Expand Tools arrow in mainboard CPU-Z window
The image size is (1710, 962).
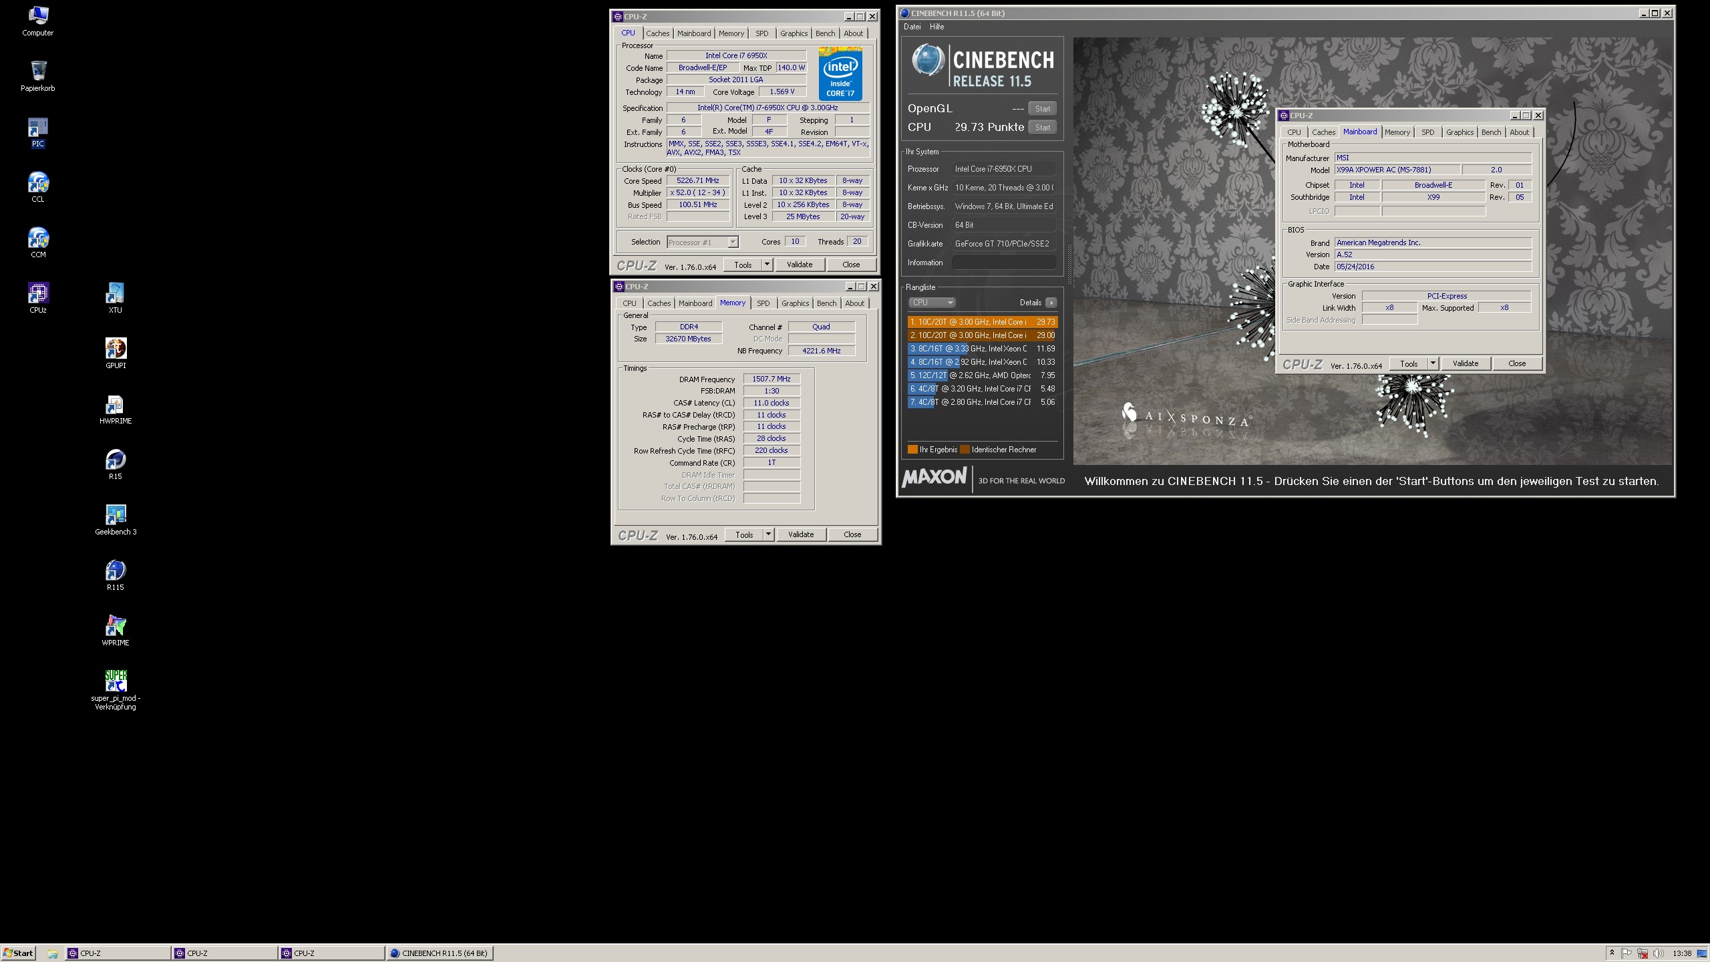point(1433,363)
